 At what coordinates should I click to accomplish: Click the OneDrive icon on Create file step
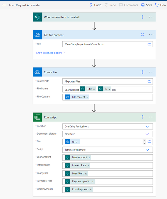tap(37, 72)
